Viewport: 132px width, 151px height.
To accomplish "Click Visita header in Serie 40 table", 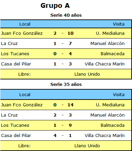I will [x=119, y=24].
